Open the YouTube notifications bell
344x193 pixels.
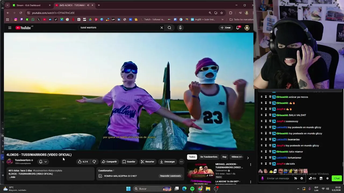[238, 28]
